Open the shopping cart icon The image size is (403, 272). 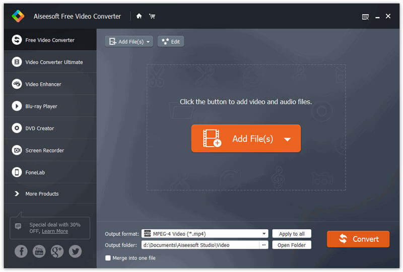[152, 16]
